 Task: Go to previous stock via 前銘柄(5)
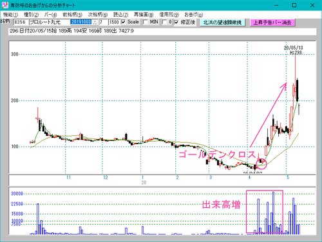[x=72, y=15]
